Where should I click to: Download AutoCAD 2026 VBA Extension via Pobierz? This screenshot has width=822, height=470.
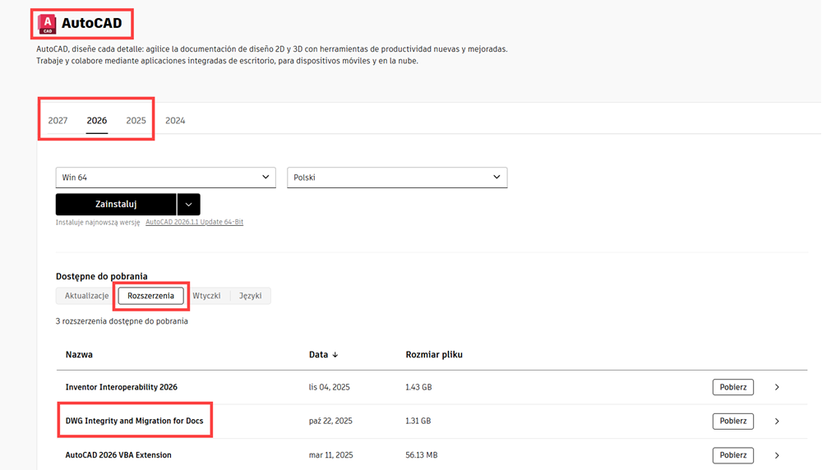click(x=733, y=455)
